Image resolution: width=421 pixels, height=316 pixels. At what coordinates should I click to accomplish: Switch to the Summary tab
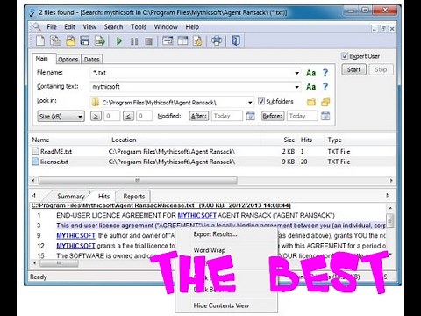click(71, 196)
